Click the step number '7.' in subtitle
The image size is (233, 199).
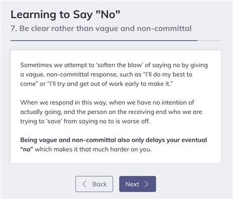[14, 28]
